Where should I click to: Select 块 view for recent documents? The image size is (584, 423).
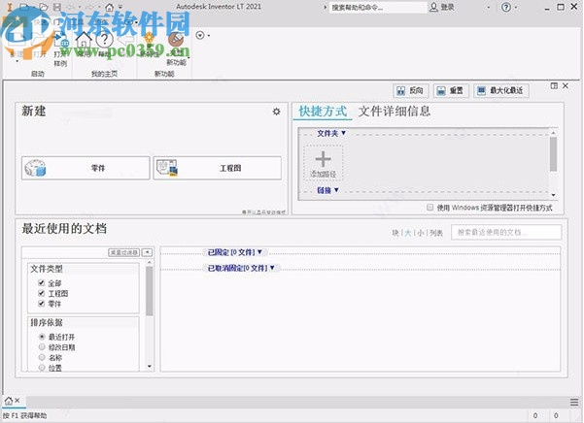pos(395,233)
